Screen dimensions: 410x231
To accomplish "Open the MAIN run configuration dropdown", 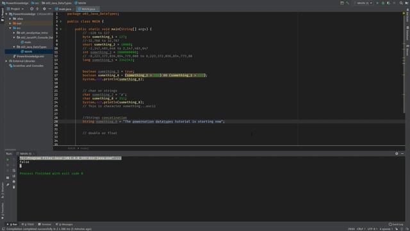I will 365,3.
